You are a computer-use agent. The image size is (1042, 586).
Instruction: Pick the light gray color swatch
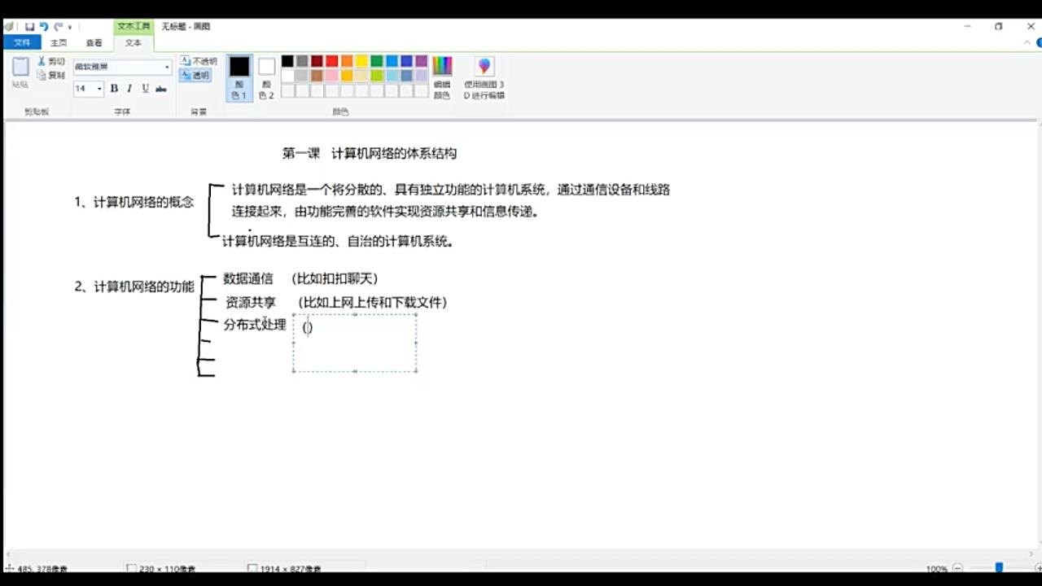click(302, 76)
